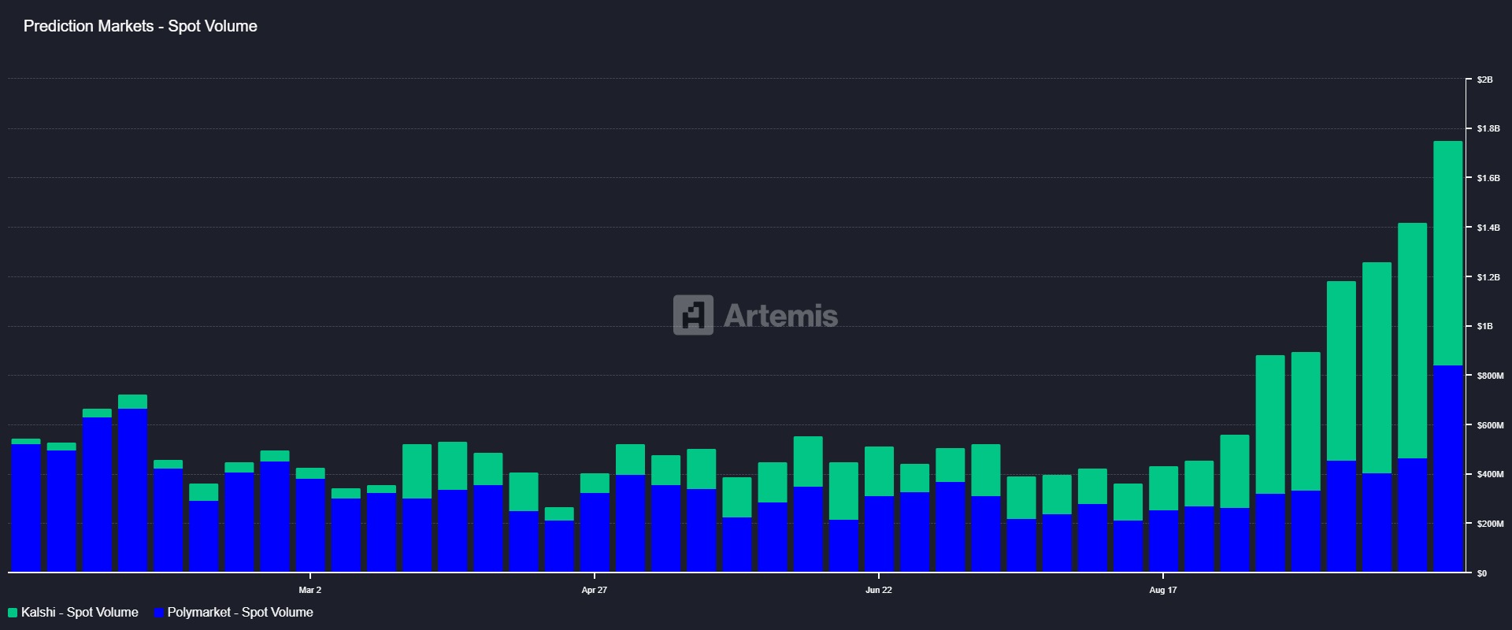Click the $1B label on the y-axis

tap(1484, 326)
